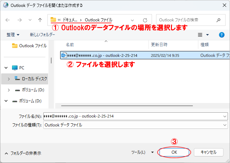Select the Outlook ファイル breadcrumb segment
This screenshot has width=230, height=163.
point(99,20)
